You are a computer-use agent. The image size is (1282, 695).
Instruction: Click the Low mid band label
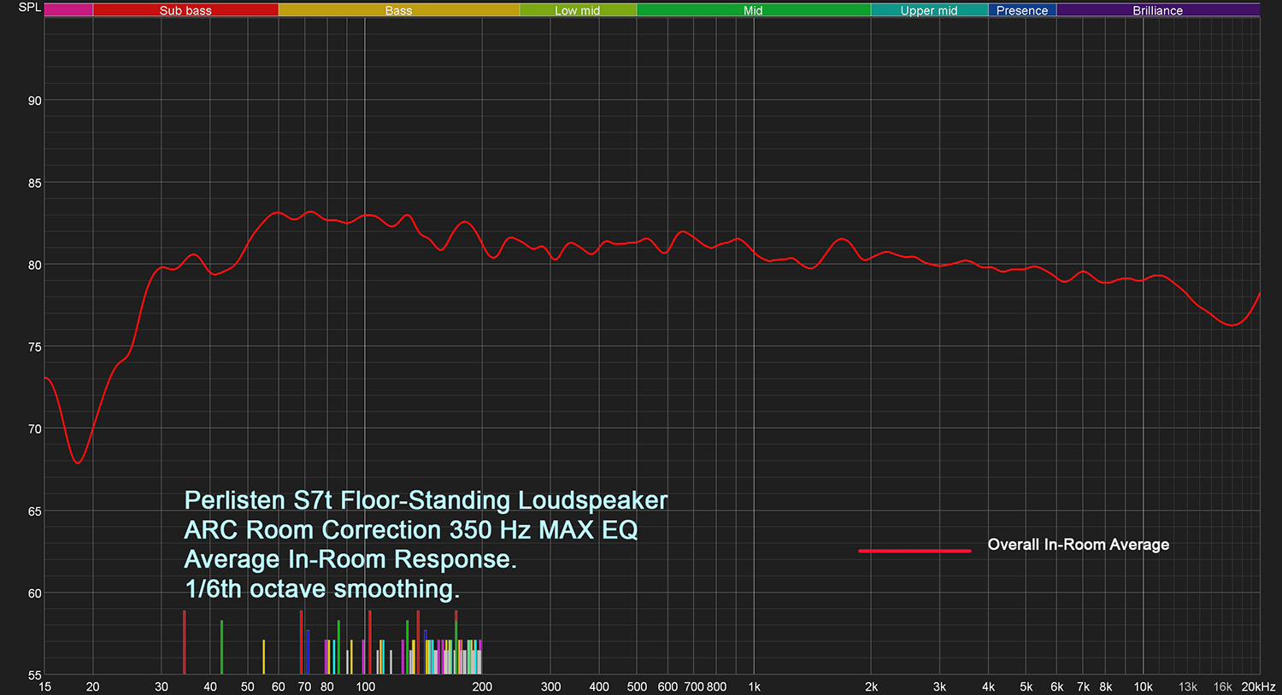point(578,10)
